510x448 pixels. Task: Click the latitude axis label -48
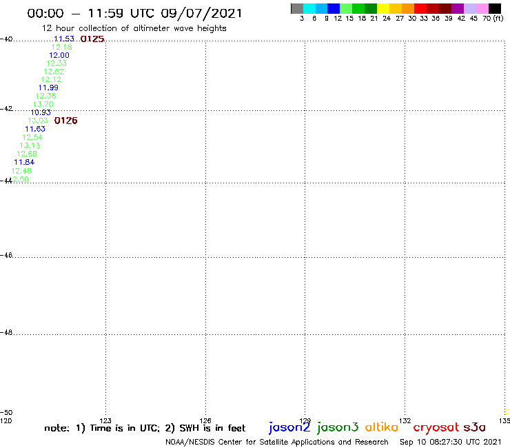[x=6, y=332]
